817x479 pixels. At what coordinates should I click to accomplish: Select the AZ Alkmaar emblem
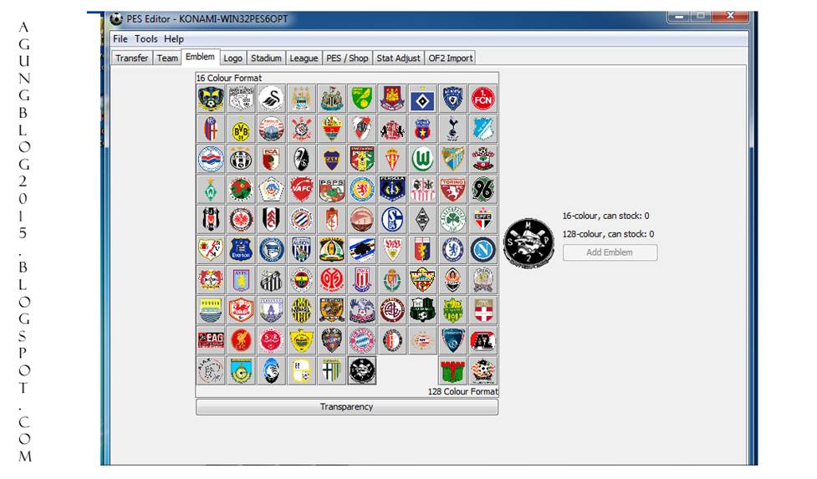point(483,340)
